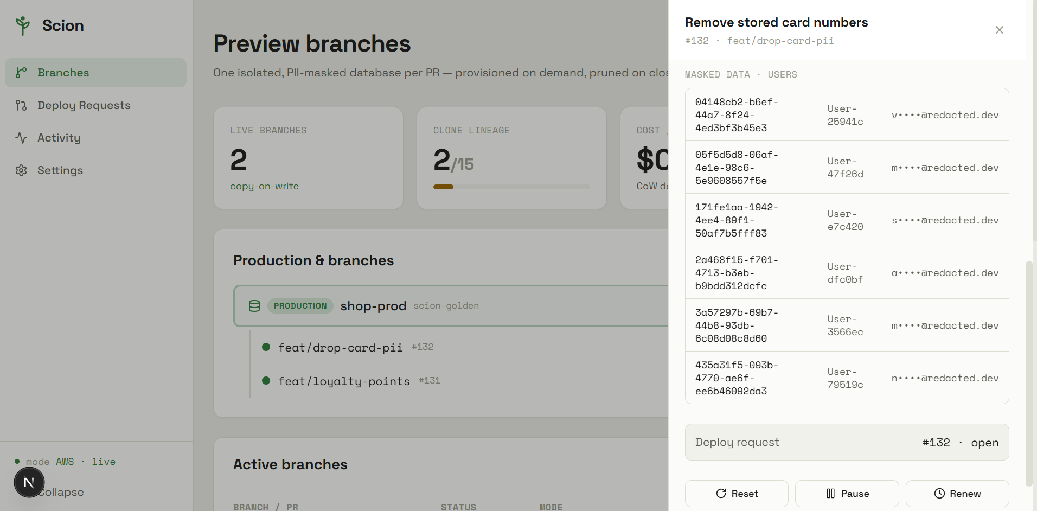The height and width of the screenshot is (511, 1037).
Task: Open the Branches navigation item
Action: click(x=95, y=73)
